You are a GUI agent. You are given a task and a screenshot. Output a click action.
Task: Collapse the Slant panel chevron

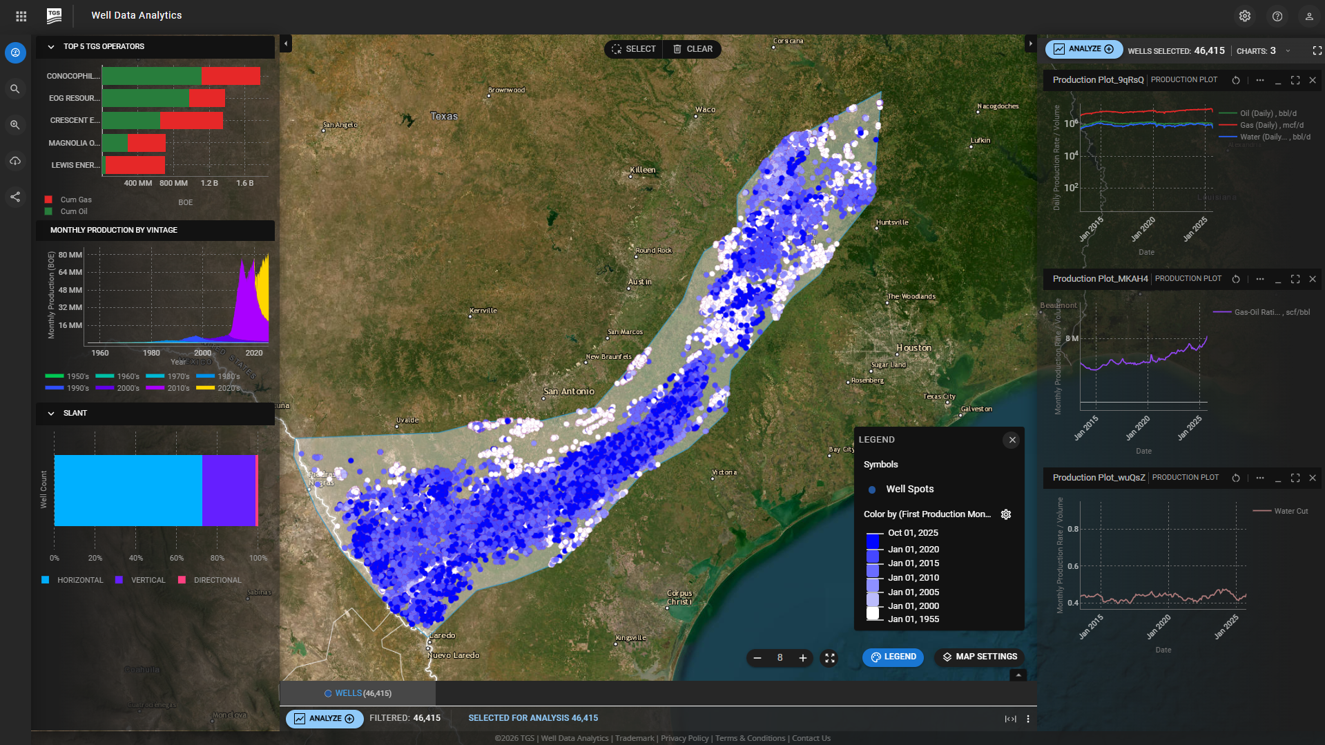pos(51,414)
